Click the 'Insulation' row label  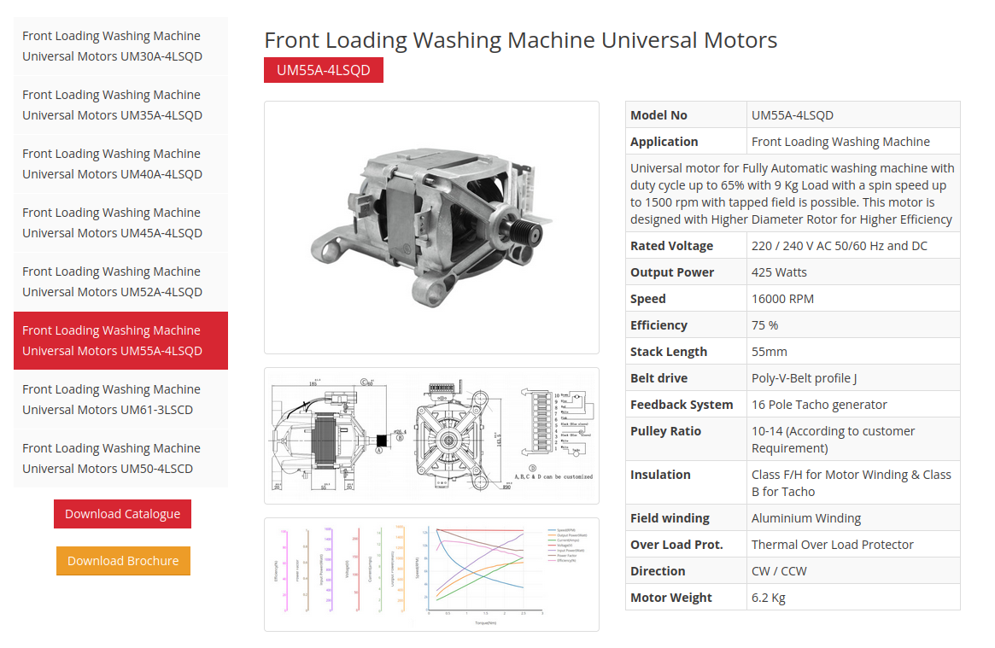(660, 475)
